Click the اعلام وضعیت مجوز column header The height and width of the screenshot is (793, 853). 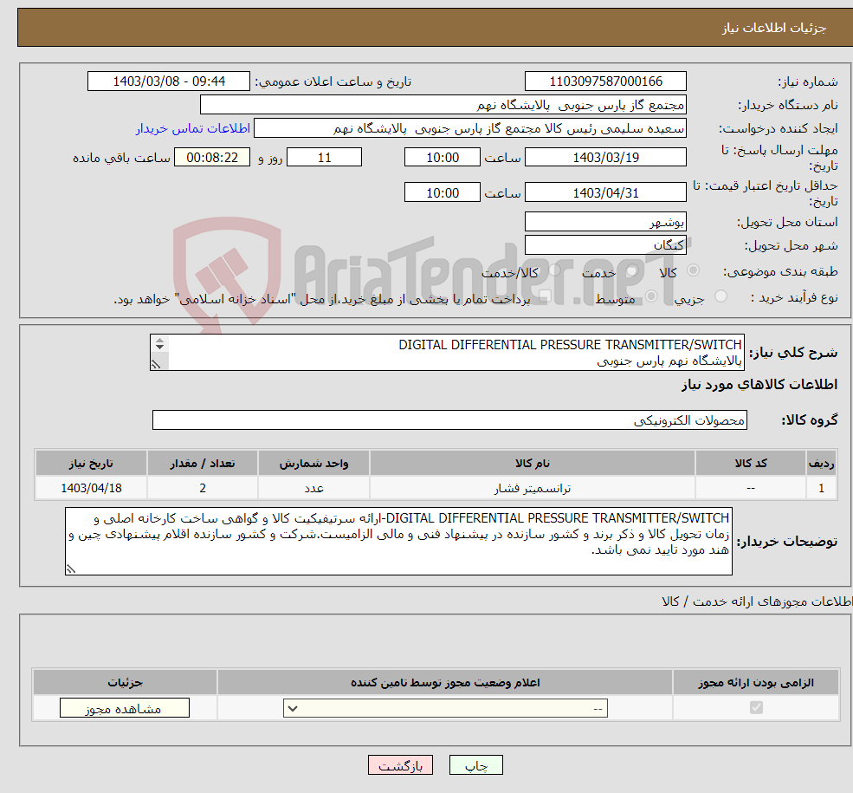tap(445, 683)
